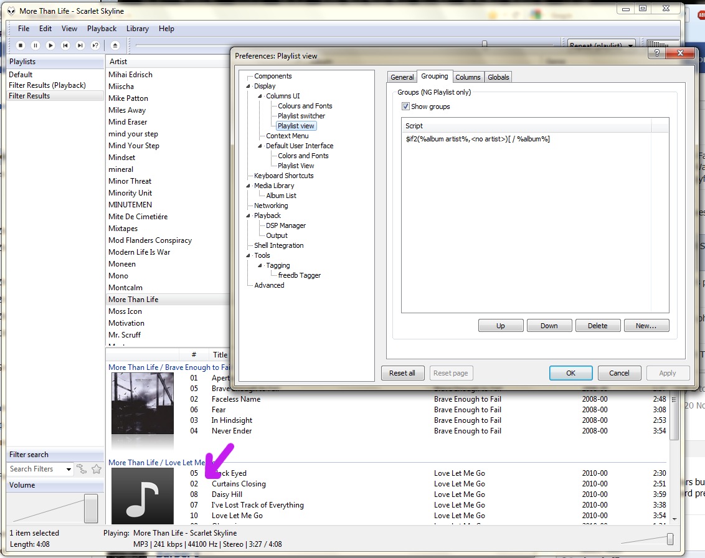Viewport: 705px width, 558px height.
Task: Open the File menu
Action: coord(24,29)
